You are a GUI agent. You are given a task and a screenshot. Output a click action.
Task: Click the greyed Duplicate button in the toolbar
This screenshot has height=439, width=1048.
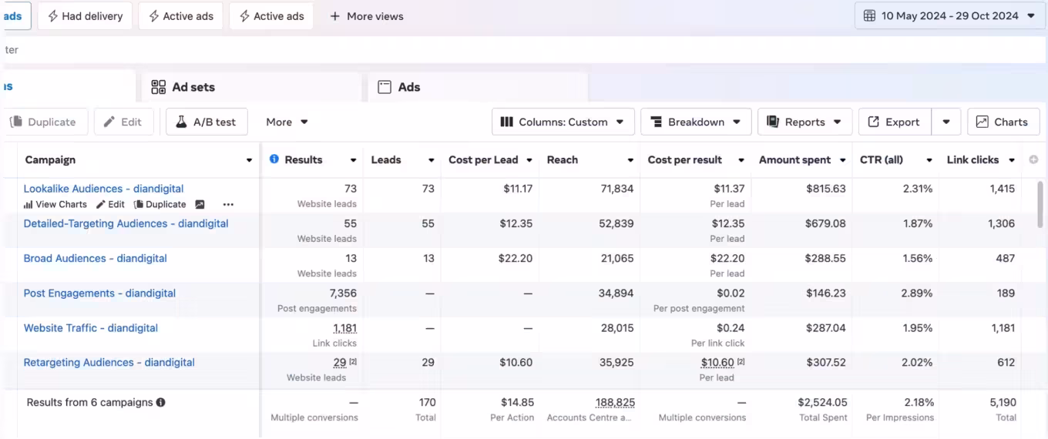[43, 122]
